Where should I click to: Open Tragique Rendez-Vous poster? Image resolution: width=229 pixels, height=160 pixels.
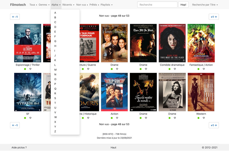click(172, 92)
